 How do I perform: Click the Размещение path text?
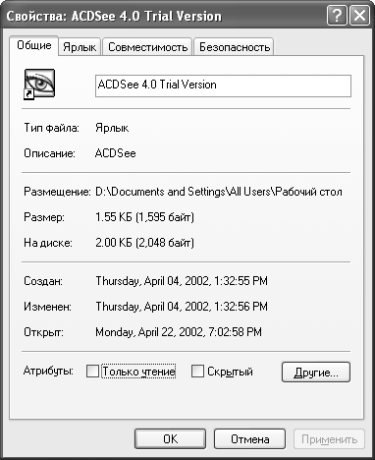click(219, 192)
